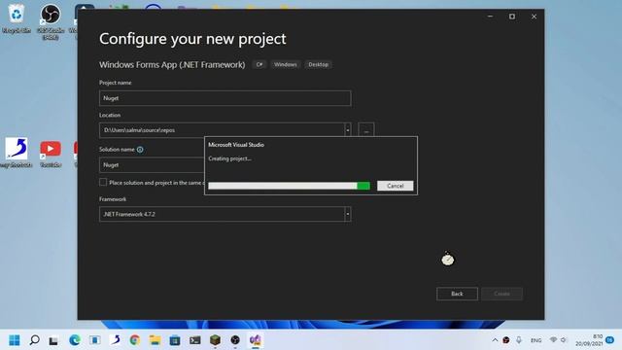
Task: Browse for location with the ellipsis button
Action: pos(365,130)
